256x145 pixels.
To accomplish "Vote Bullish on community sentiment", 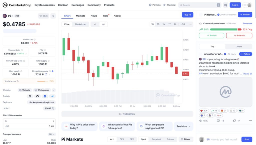I will point(211,36).
